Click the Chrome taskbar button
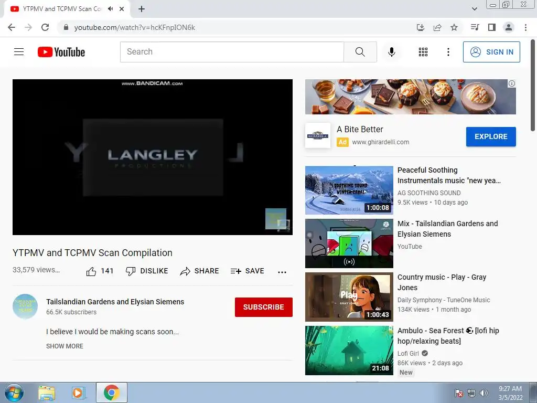Viewport: 537px width, 403px height. coord(112,393)
